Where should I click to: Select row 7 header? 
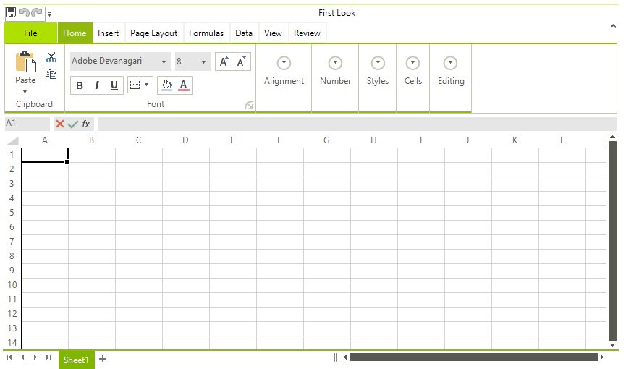pos(12,242)
